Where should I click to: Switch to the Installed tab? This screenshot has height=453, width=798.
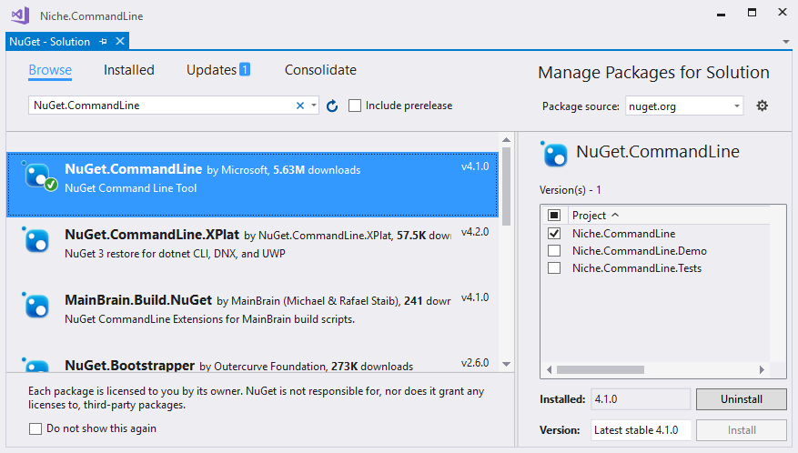[129, 70]
